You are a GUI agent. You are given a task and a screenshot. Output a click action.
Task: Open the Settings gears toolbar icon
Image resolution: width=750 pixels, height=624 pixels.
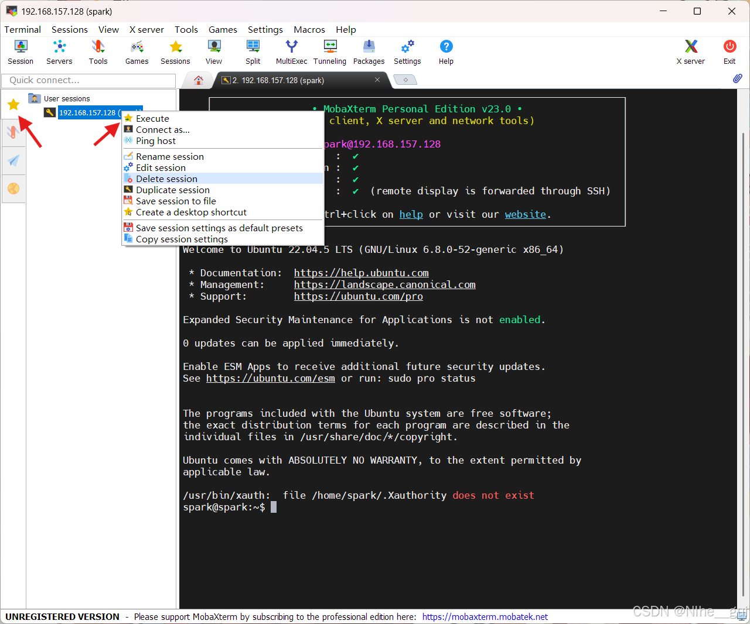coord(407,52)
